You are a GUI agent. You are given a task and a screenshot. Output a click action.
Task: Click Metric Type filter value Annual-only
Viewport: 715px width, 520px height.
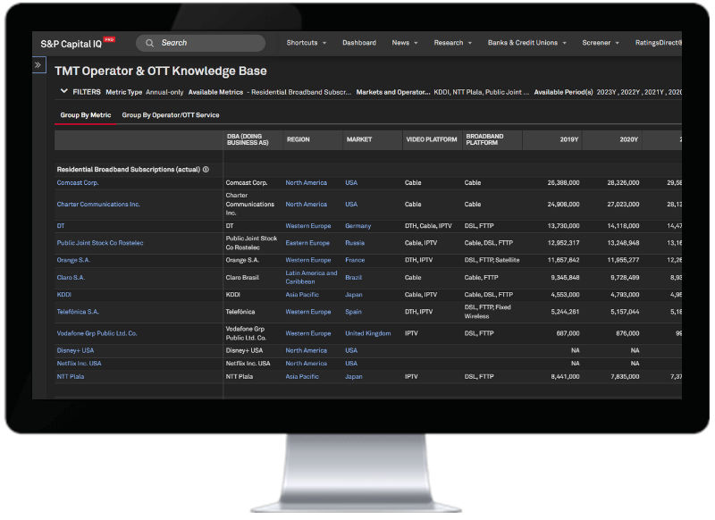(x=164, y=92)
